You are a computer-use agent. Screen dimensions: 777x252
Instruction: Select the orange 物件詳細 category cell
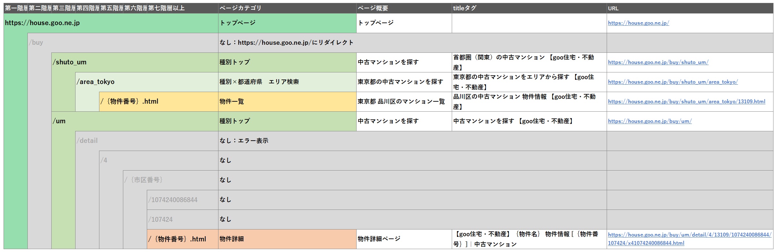(287, 239)
